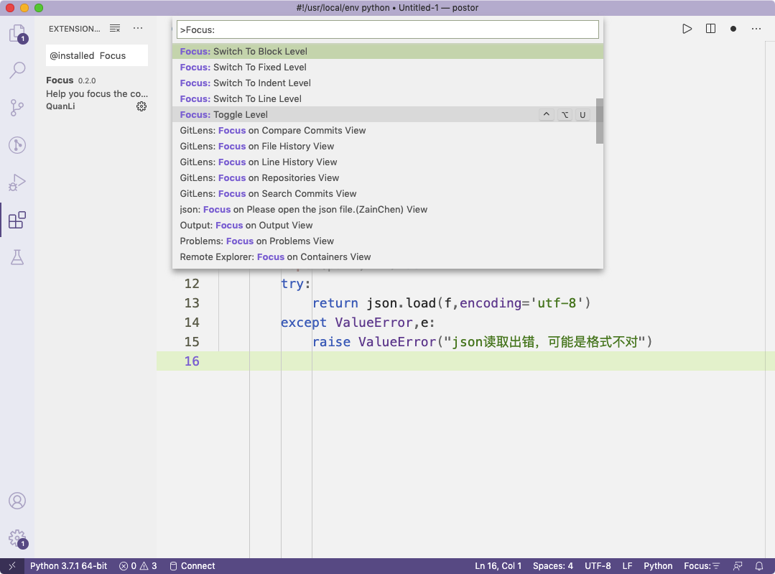Select the Extensions view icon
This screenshot has height=574, width=775.
[x=17, y=220]
